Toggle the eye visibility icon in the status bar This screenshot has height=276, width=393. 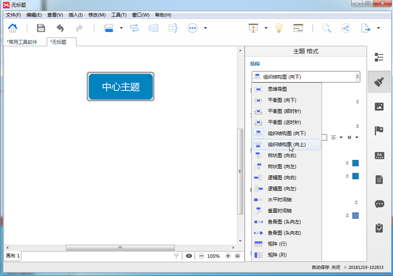pos(189,256)
